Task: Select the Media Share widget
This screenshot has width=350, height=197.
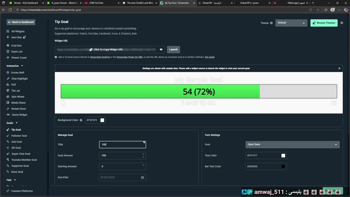Action: pyautogui.click(x=18, y=103)
